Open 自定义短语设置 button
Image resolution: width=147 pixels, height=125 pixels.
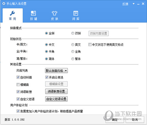[x=56, y=99]
